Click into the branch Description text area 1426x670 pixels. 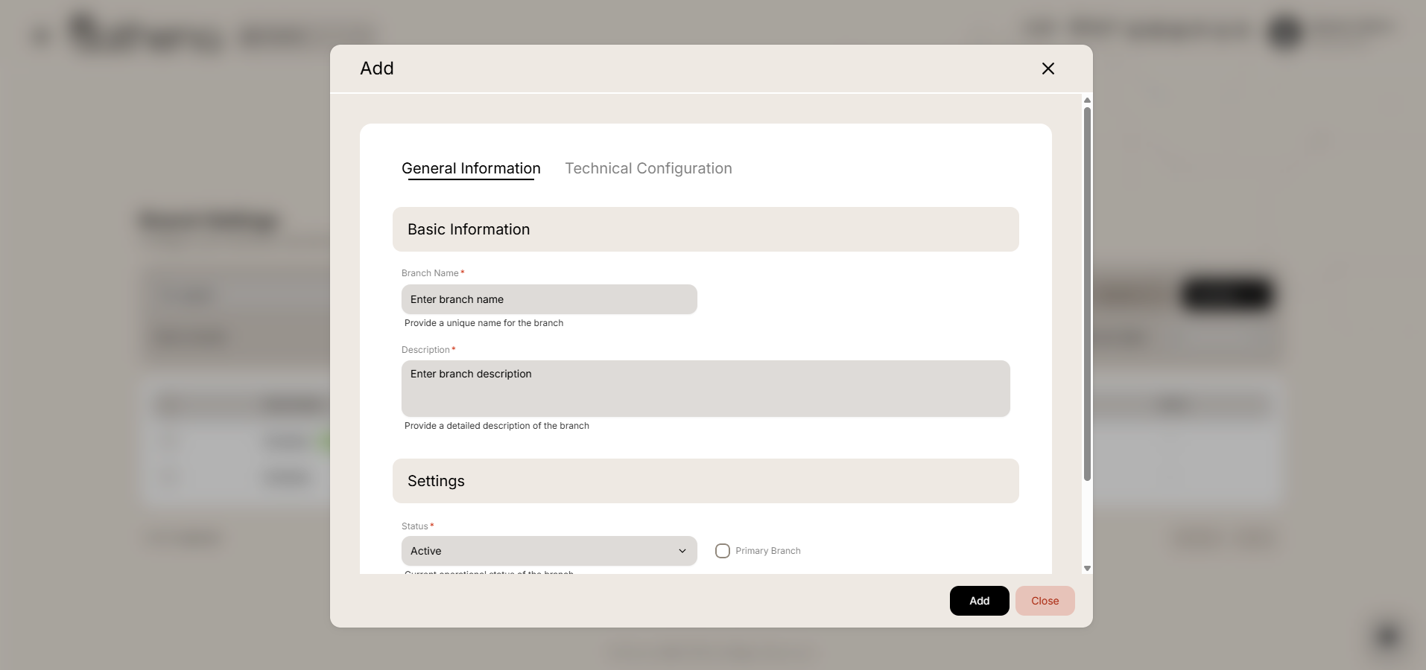tap(705, 389)
